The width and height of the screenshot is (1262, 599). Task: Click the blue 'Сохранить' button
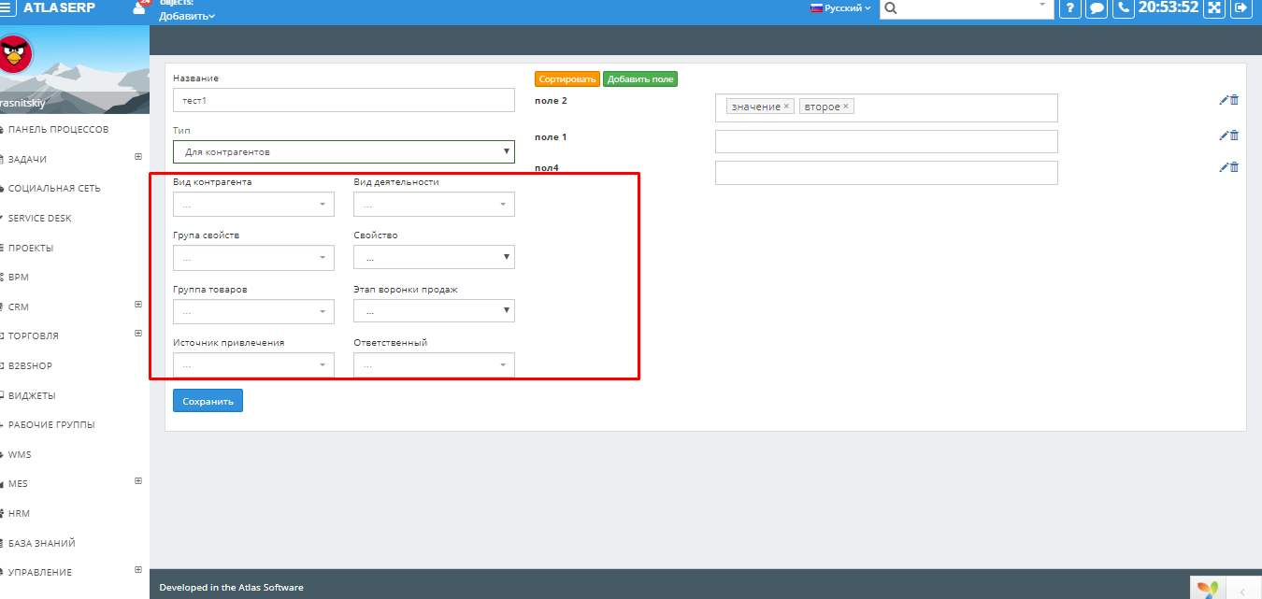click(x=208, y=401)
